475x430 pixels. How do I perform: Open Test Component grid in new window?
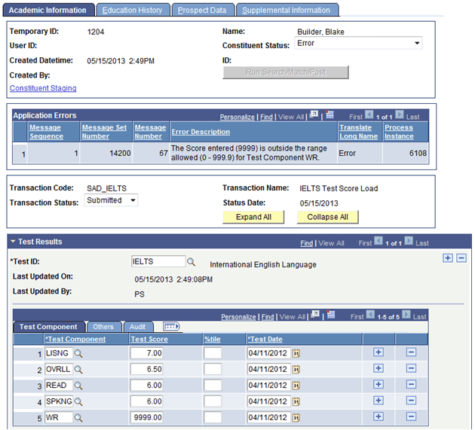pyautogui.click(x=315, y=315)
